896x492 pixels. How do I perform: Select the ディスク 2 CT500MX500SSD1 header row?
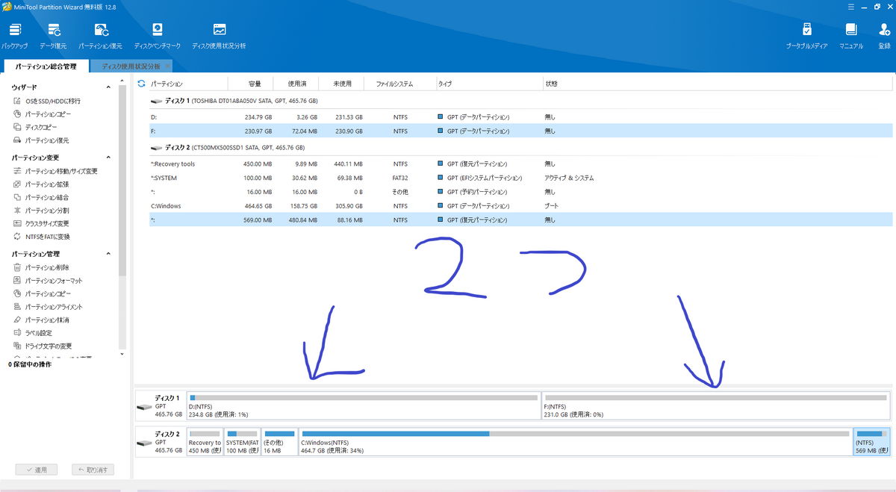[521, 147]
